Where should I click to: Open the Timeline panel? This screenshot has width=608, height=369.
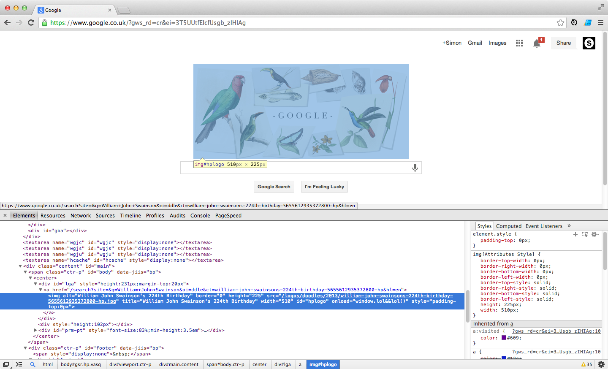(x=130, y=215)
